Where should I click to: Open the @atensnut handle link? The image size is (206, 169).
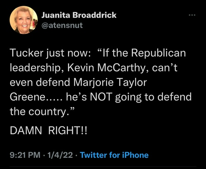pos(62,26)
